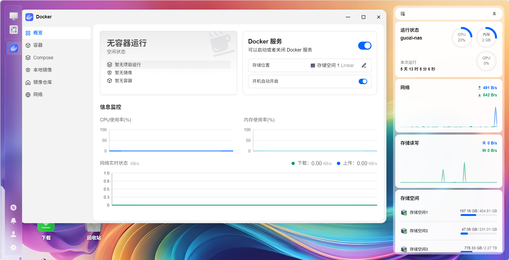Click 存储空间2 usage progress bar
509x260 pixels.
[x=479, y=234]
